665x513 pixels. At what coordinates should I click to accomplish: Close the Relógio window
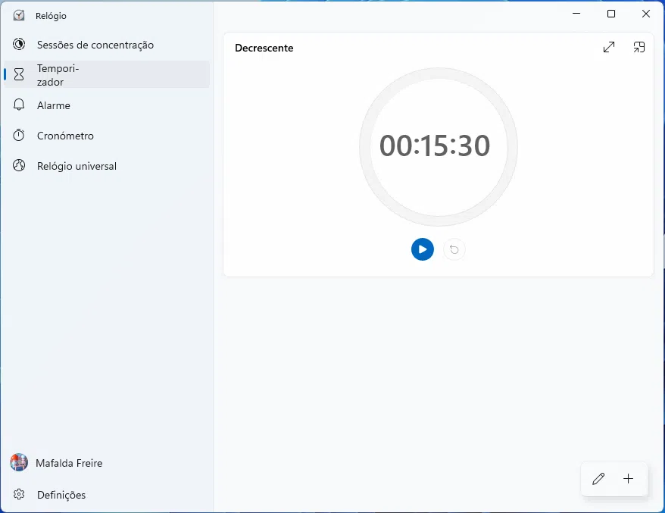tap(646, 14)
